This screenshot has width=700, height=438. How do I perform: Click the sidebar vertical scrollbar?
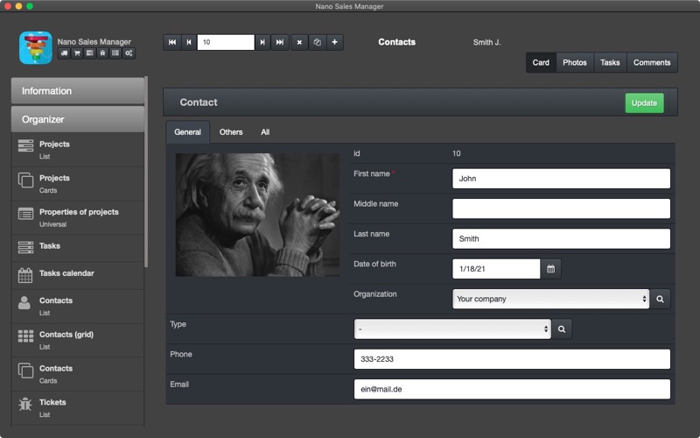(x=146, y=172)
